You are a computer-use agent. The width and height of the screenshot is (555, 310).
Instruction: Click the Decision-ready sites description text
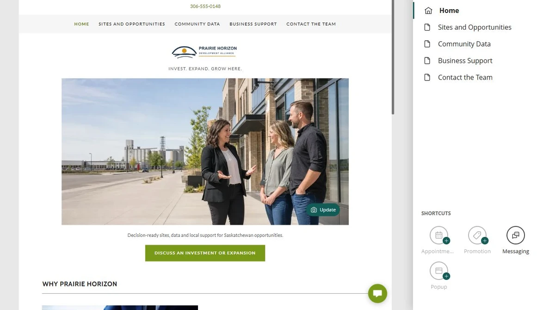tap(205, 235)
